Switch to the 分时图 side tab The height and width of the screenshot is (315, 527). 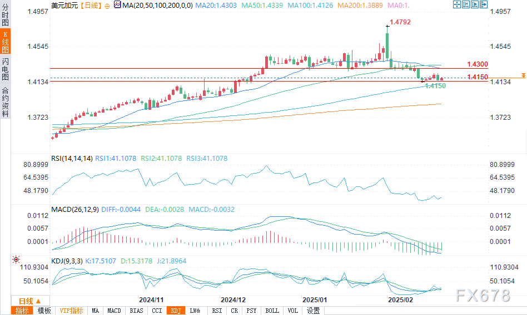click(5, 13)
